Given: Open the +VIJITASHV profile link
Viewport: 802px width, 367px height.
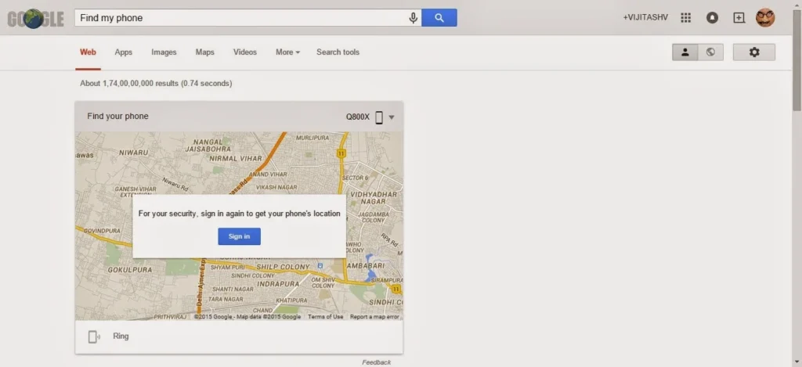Looking at the screenshot, I should 645,17.
